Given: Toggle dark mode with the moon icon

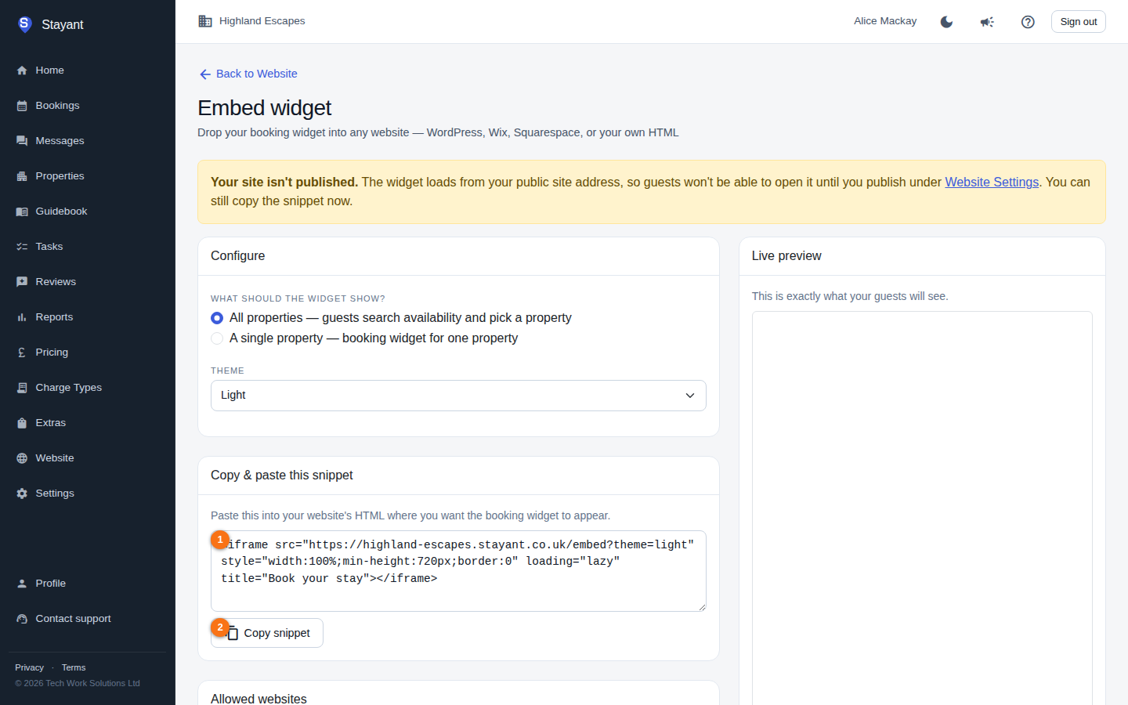Looking at the screenshot, I should [x=946, y=22].
